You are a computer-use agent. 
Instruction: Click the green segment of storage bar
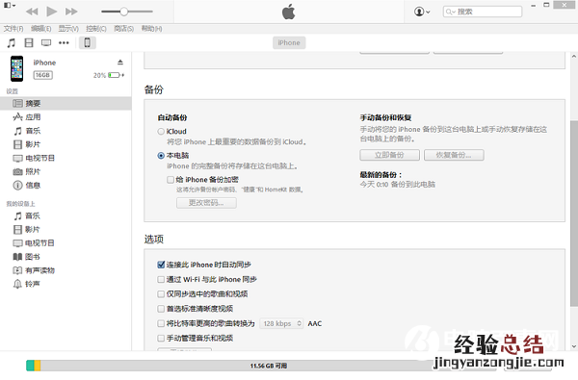(x=30, y=366)
